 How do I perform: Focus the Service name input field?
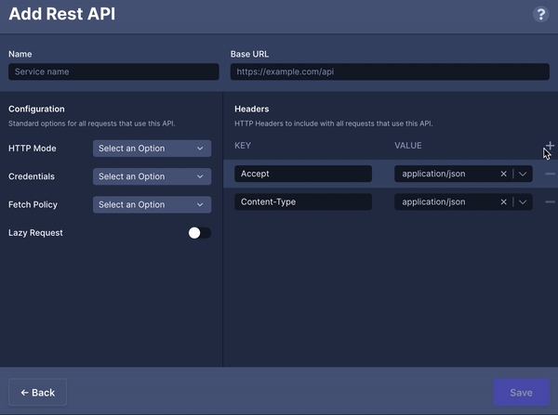[x=113, y=71]
